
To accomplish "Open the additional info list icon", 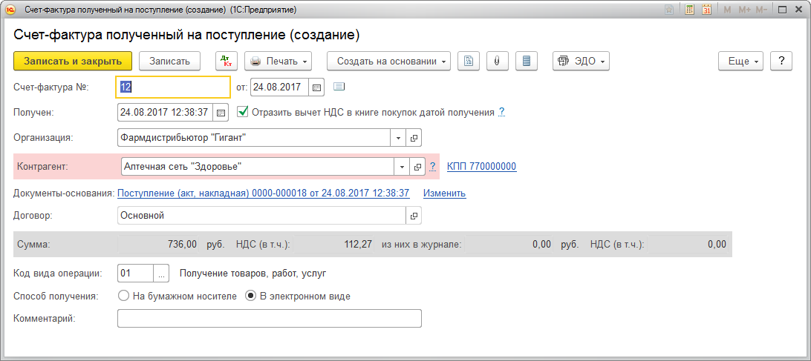I will [x=527, y=61].
